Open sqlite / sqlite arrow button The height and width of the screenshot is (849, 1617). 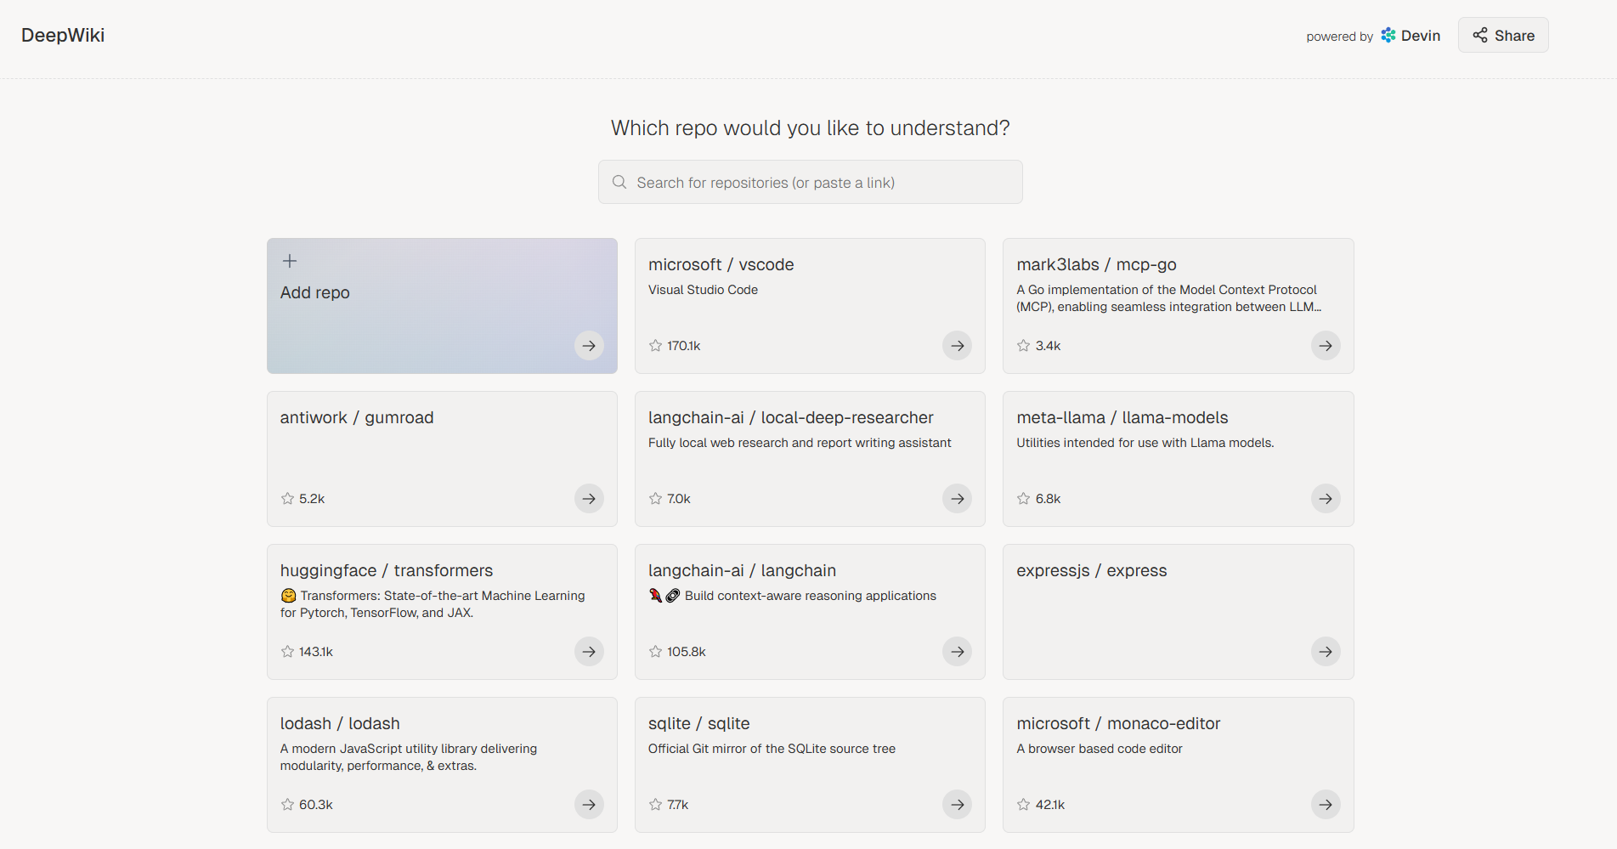(957, 805)
